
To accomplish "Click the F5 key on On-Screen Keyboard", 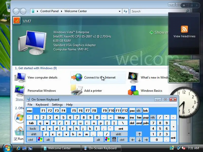I will (x=74, y=111).
